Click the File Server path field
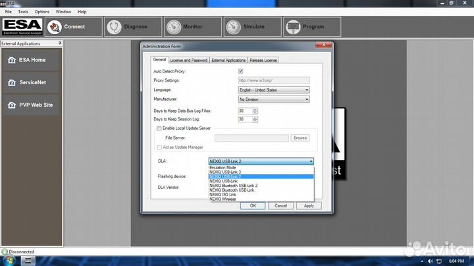This screenshot has height=266, width=474. point(251,138)
